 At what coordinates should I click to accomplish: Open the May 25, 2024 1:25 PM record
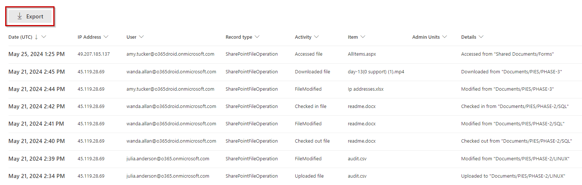[295, 54]
